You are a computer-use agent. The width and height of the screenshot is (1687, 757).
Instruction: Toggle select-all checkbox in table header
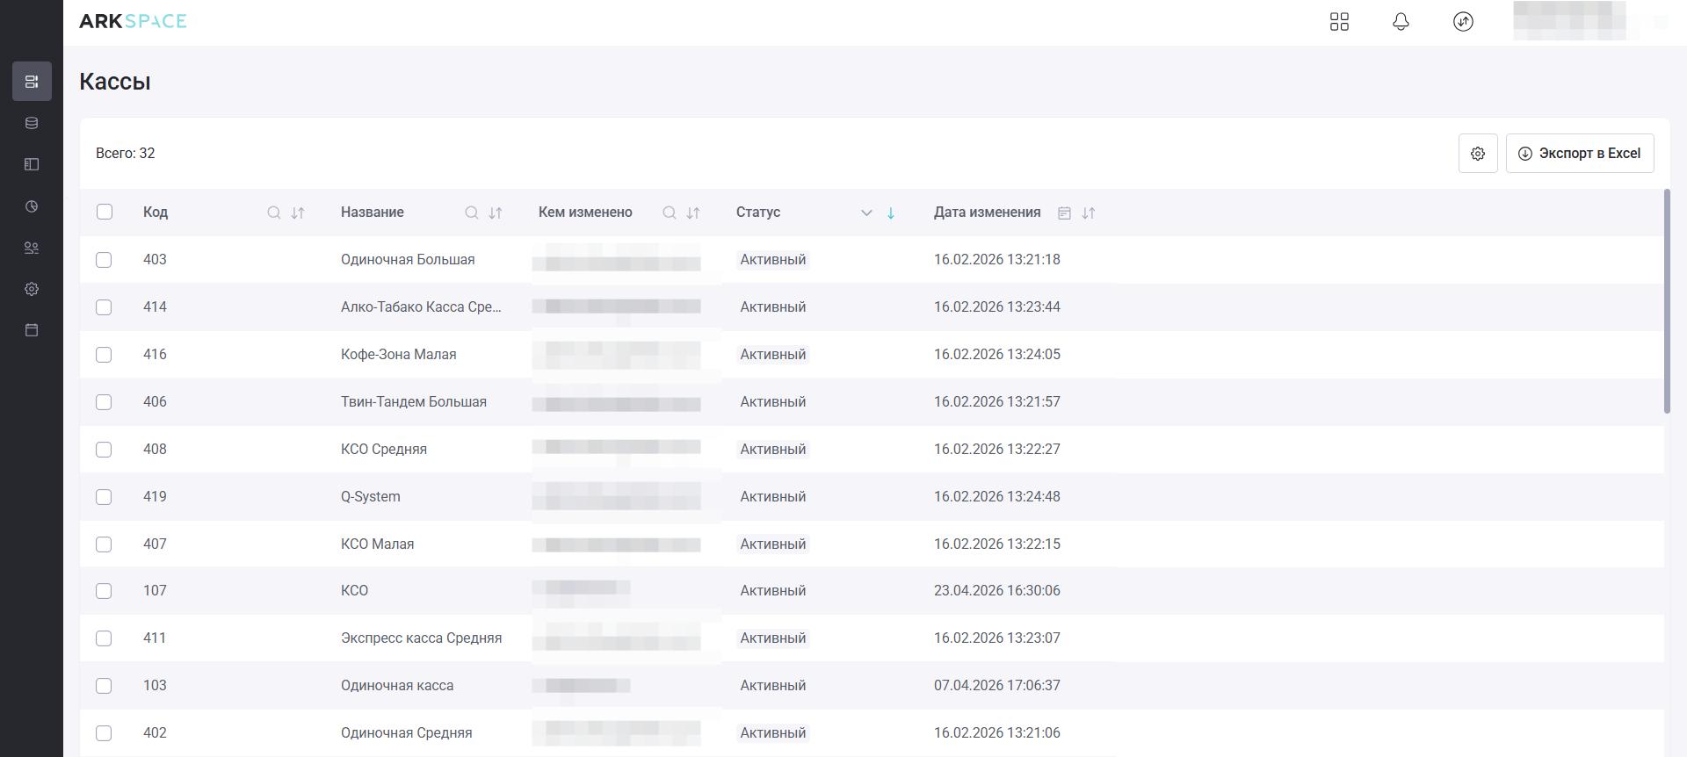[105, 212]
